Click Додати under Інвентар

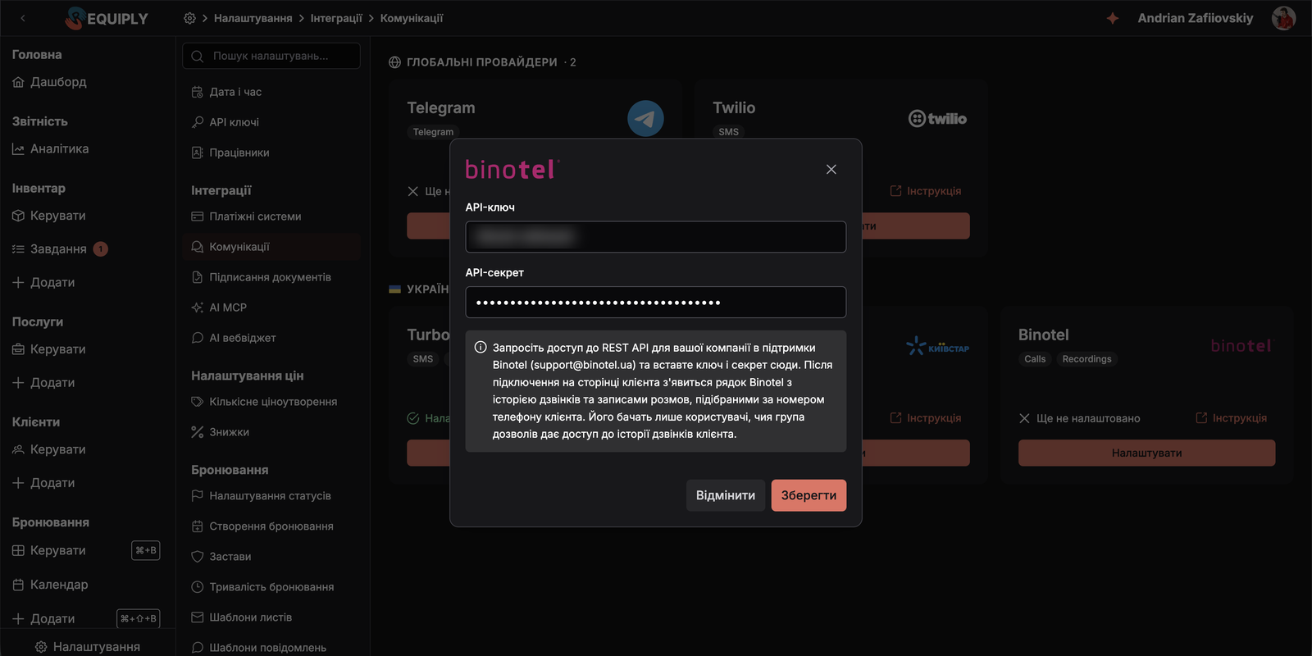pos(43,282)
